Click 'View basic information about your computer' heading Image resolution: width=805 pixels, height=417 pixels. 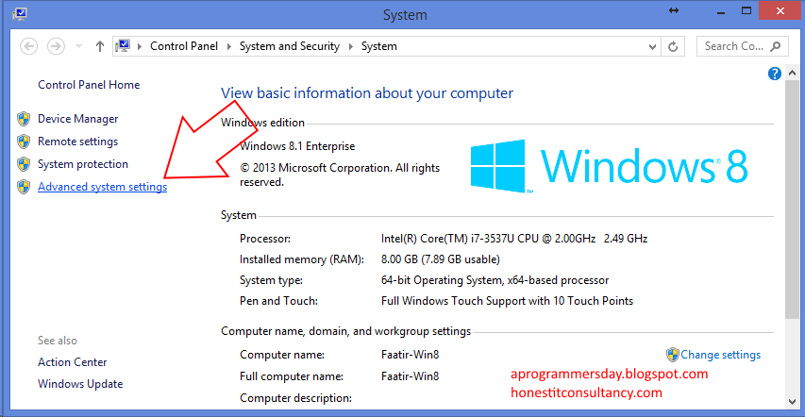click(x=367, y=93)
